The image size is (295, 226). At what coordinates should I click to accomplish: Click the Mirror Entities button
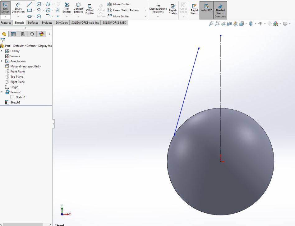(119, 4)
